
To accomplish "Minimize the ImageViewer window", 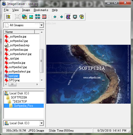I will pyautogui.click(x=109, y=3).
